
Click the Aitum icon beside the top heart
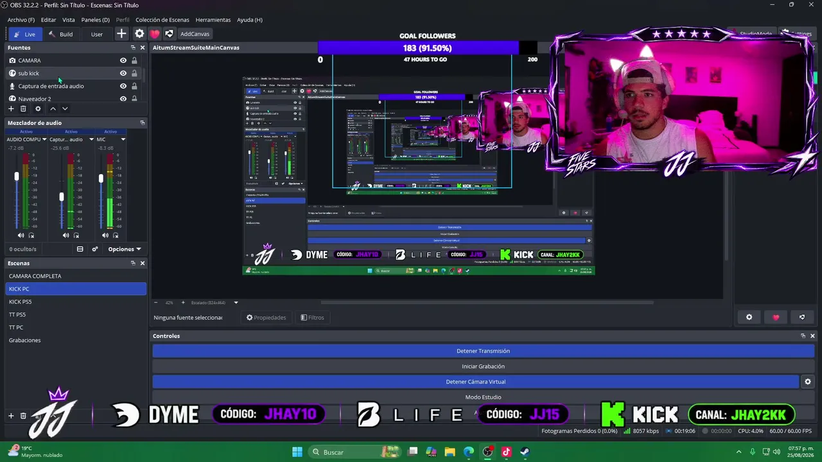169,33
